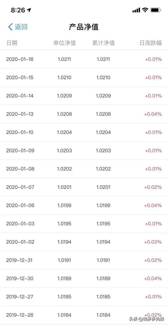Tap cumulative value 1.0194 for 2020-01-02

pyautogui.click(x=103, y=242)
